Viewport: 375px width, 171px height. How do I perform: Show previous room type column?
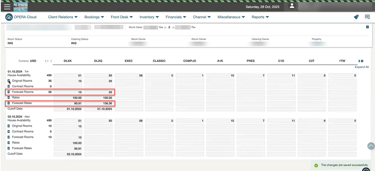(x=51, y=61)
